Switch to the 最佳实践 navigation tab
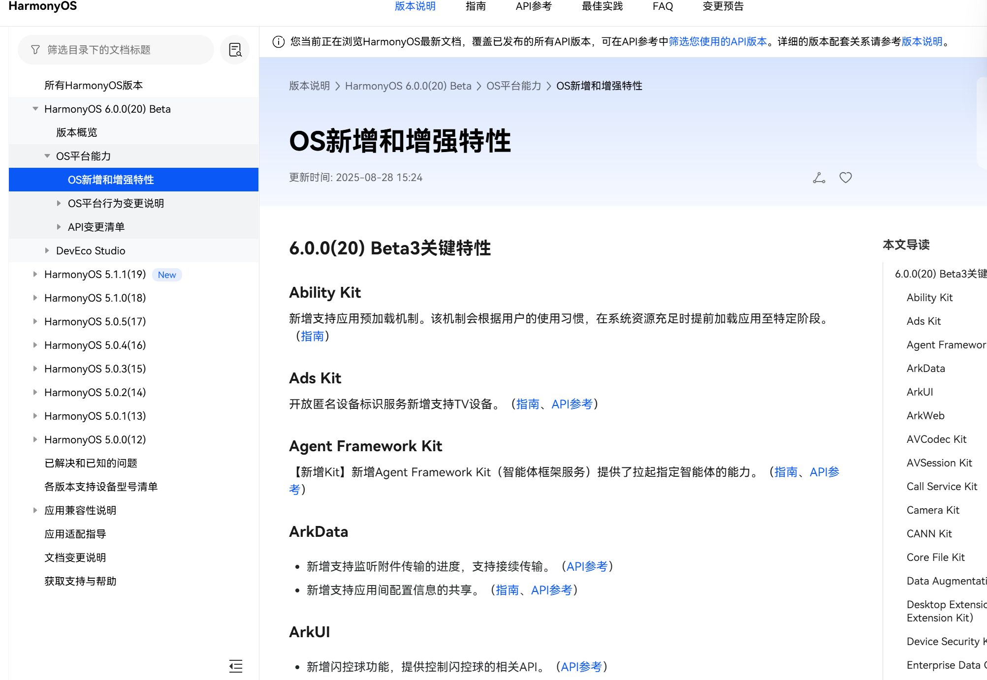The image size is (987, 680). (602, 6)
